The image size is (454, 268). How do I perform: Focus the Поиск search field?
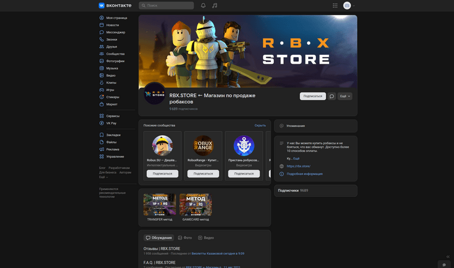pos(166,5)
